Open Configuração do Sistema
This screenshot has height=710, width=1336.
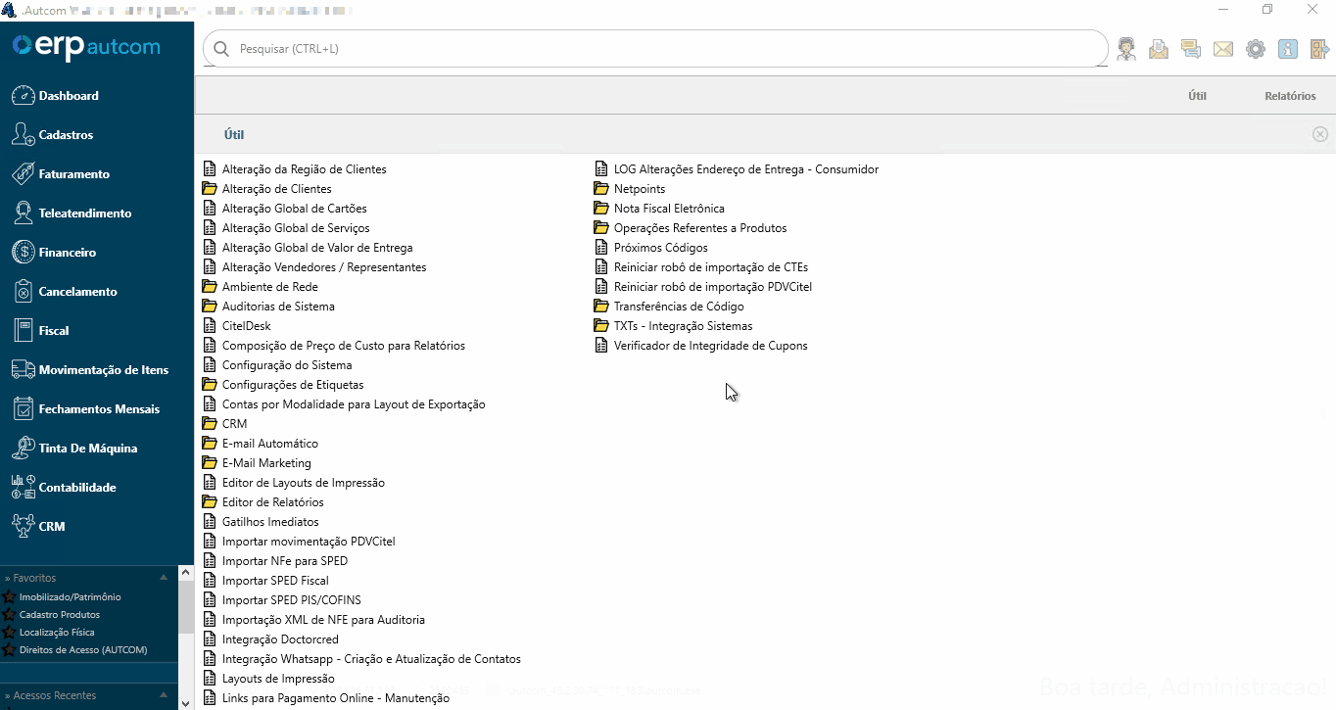pyautogui.click(x=287, y=365)
